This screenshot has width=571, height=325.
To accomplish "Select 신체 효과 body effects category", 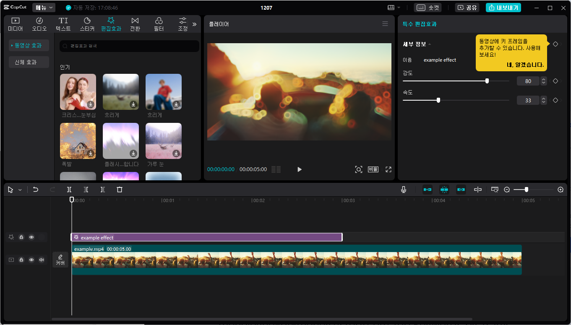I will (x=29, y=62).
